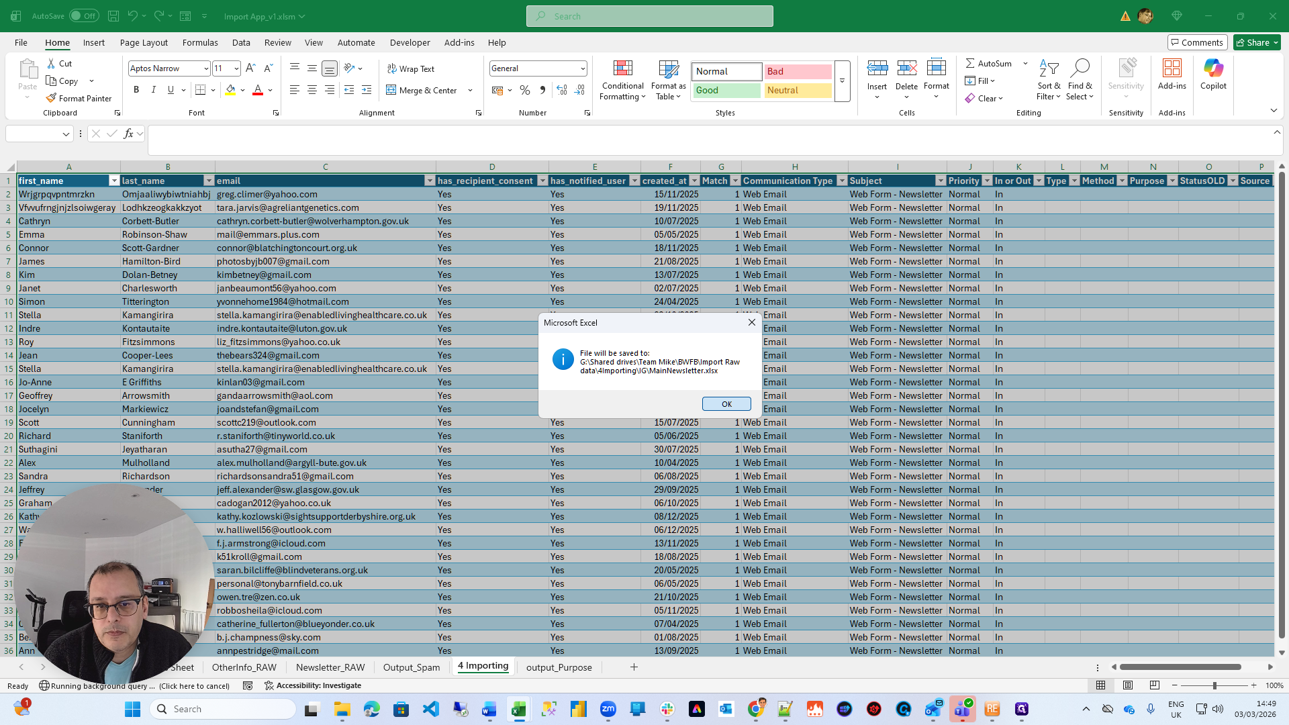The width and height of the screenshot is (1289, 725).
Task: Click the Merge & Center icon
Action: coord(391,90)
